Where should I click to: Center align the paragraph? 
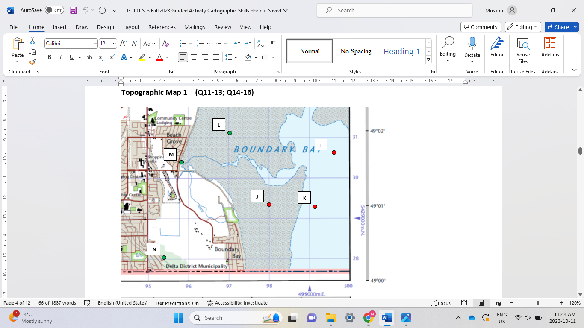click(x=194, y=57)
